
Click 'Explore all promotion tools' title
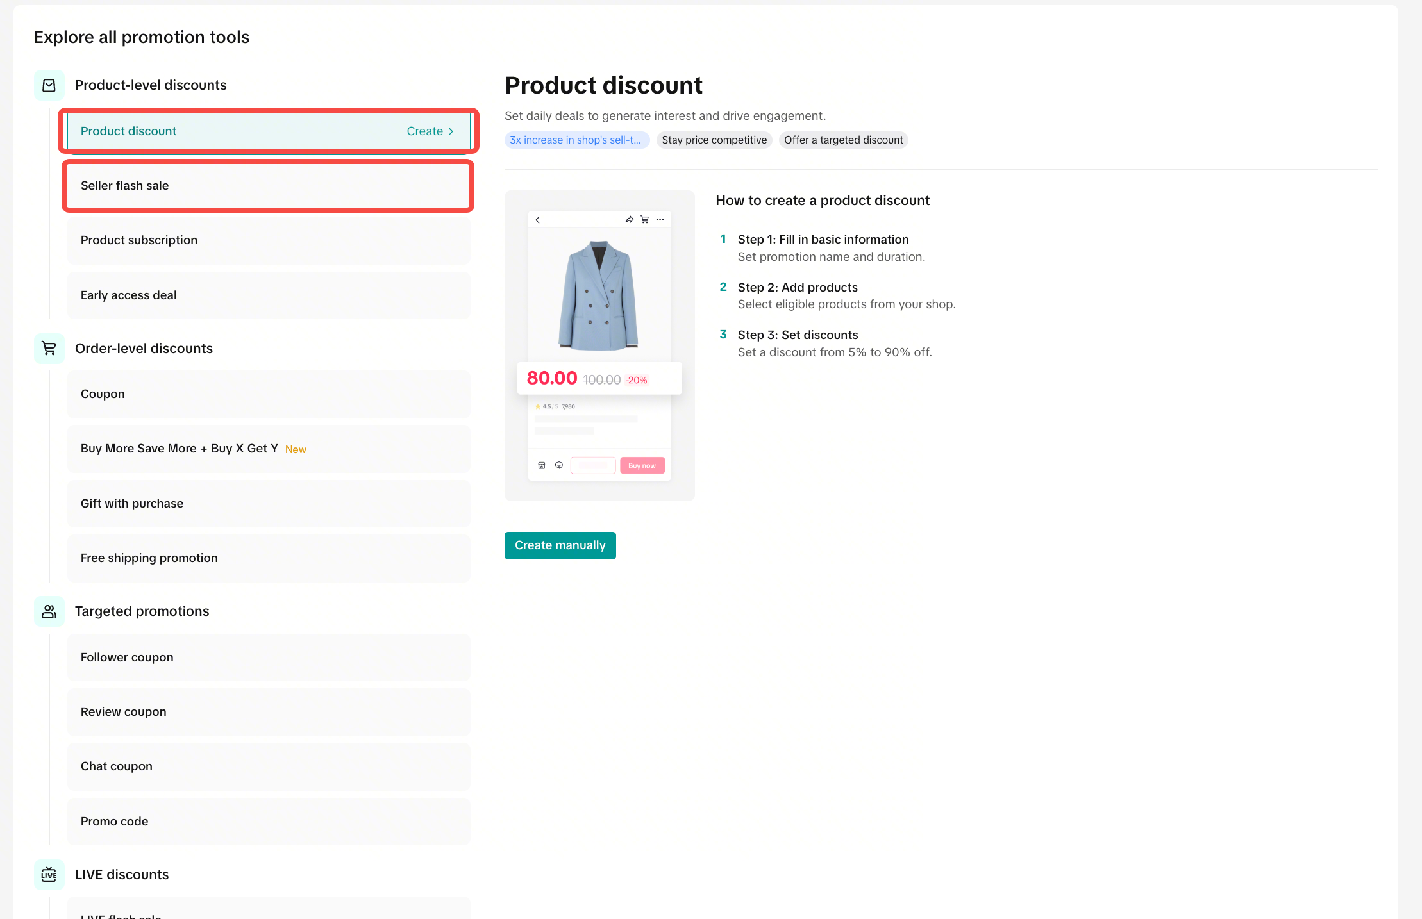(142, 37)
